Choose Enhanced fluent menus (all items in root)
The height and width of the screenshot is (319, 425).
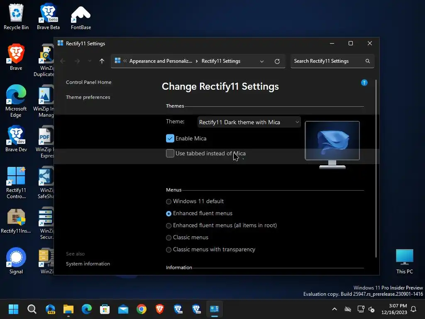click(169, 226)
